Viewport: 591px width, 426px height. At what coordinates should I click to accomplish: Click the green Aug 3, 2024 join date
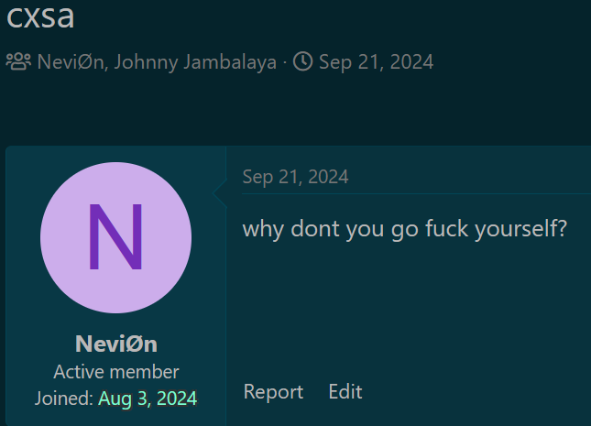(x=148, y=399)
